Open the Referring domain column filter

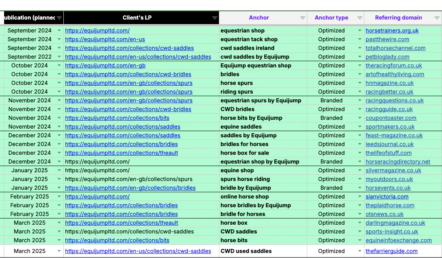coord(437,18)
